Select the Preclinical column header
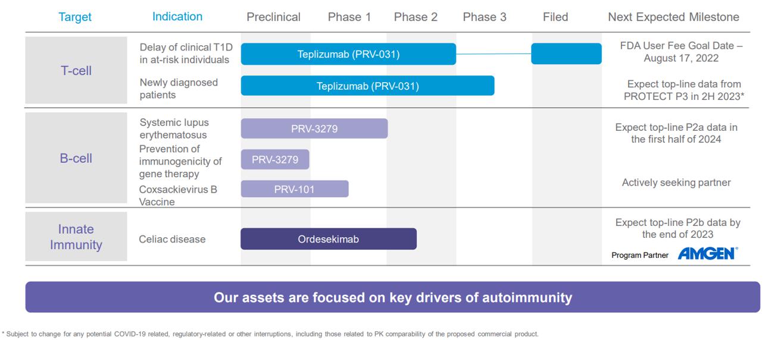The height and width of the screenshot is (340, 765). [x=273, y=17]
